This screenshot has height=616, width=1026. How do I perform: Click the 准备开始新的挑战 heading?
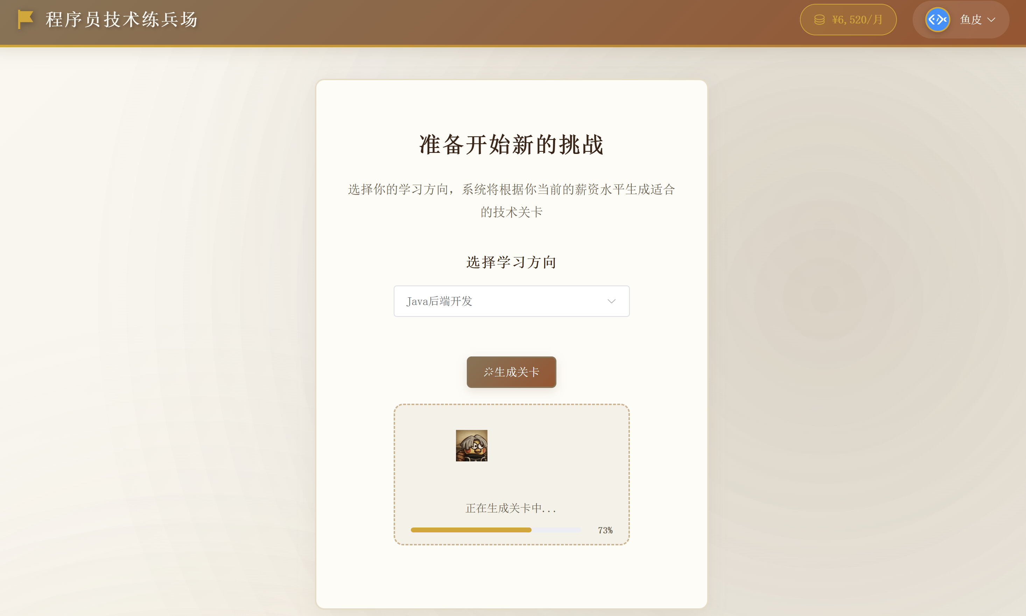[x=511, y=144]
